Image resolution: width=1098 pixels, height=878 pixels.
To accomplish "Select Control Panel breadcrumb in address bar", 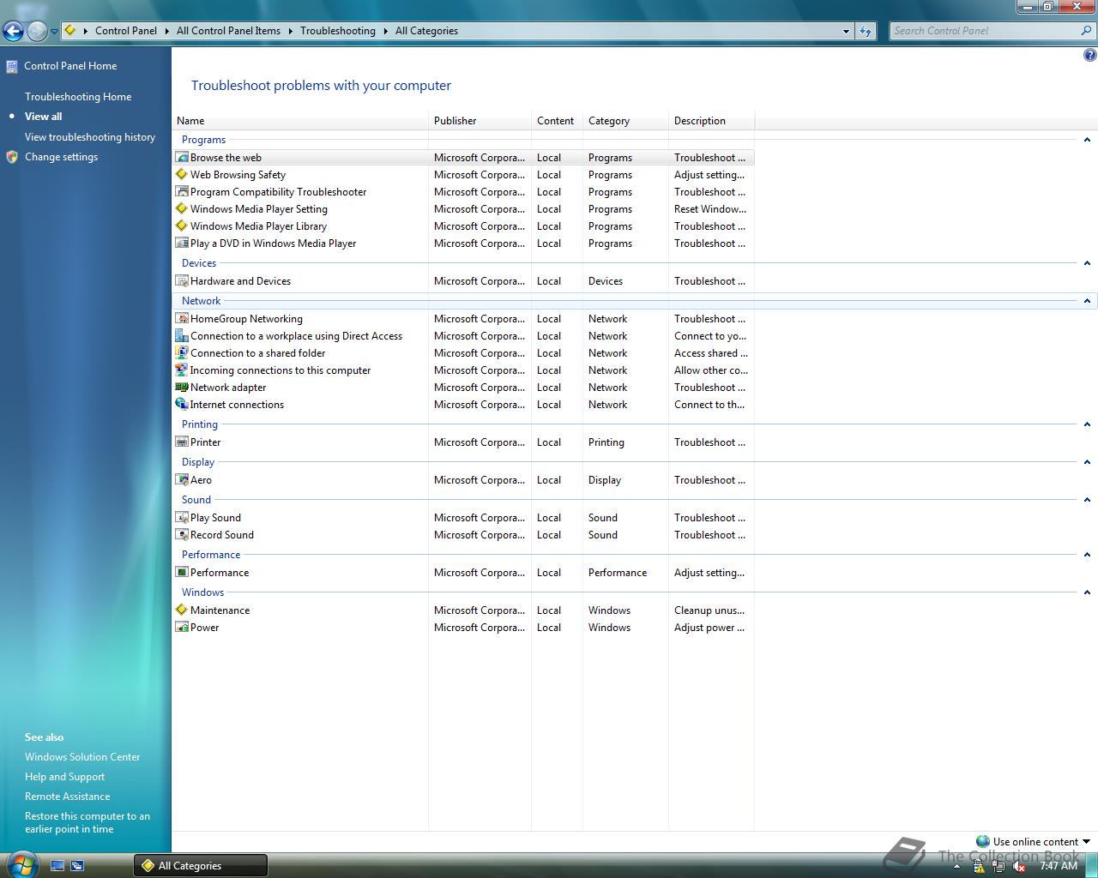I will click(126, 31).
